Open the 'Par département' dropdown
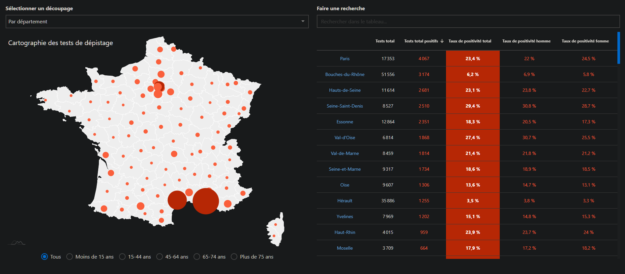Image resolution: width=625 pixels, height=274 pixels. click(157, 21)
